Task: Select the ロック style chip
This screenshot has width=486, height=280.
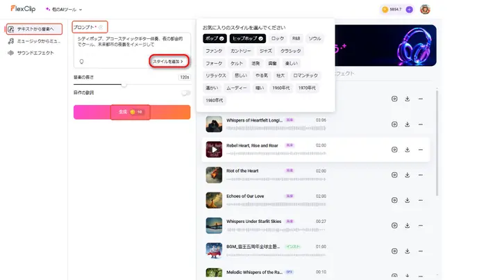Action: (x=278, y=38)
